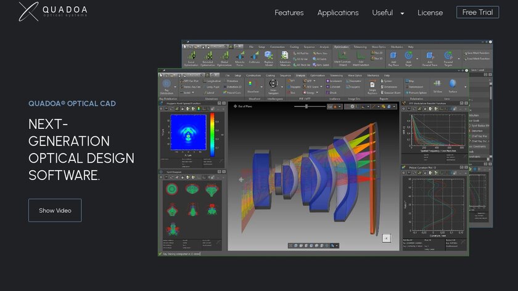Click the OPD Fan Plot tool

point(189,81)
